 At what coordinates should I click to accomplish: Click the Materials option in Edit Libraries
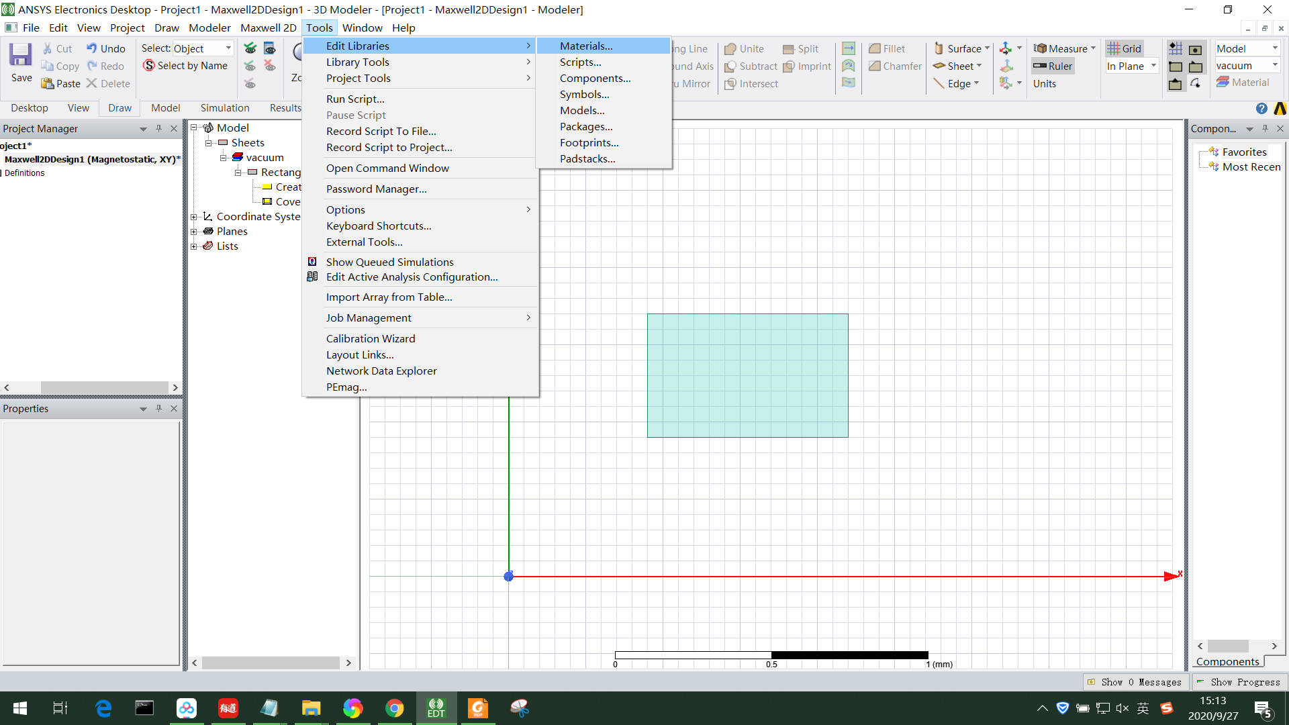coord(585,45)
